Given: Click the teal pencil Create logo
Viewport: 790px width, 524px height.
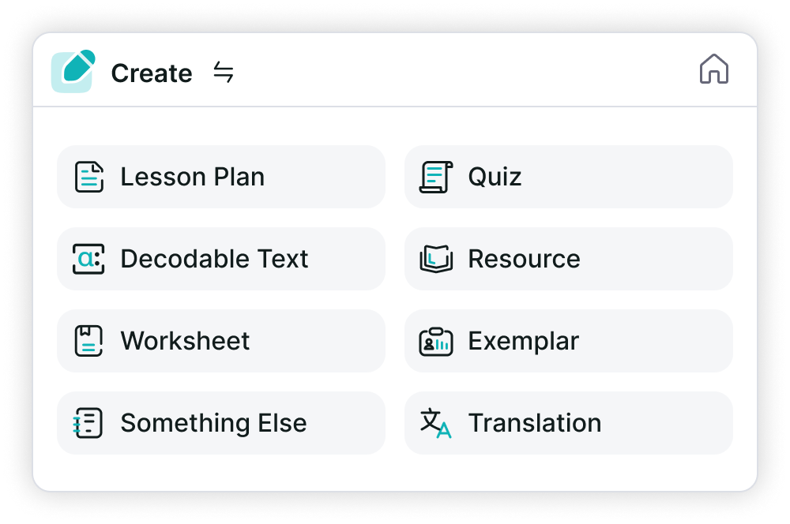Looking at the screenshot, I should (x=73, y=71).
